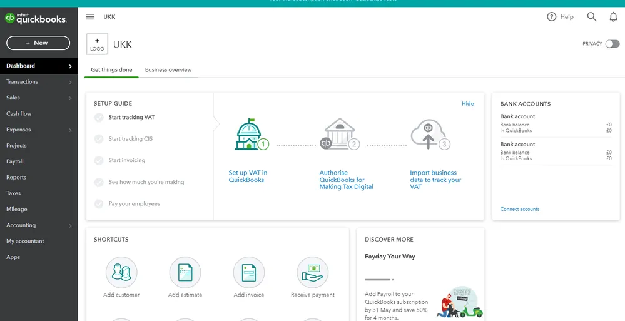Click the hamburger menu icon
Image resolution: width=625 pixels, height=321 pixels.
tap(90, 17)
